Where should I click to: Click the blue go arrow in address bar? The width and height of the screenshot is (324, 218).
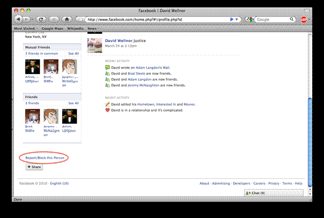(x=231, y=19)
